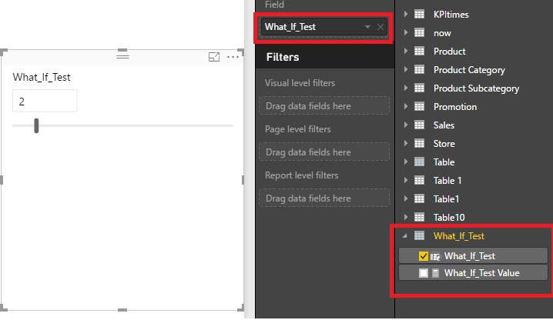553x320 pixels.
Task: Expand the Table 1 table
Action: (406, 180)
